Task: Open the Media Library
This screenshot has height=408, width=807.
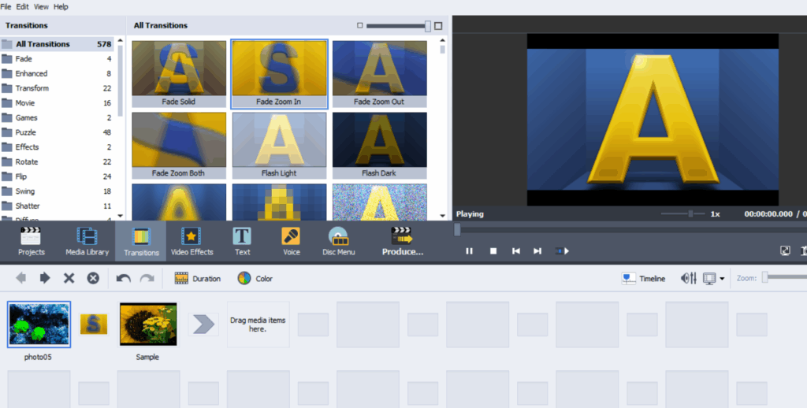Action: (87, 241)
